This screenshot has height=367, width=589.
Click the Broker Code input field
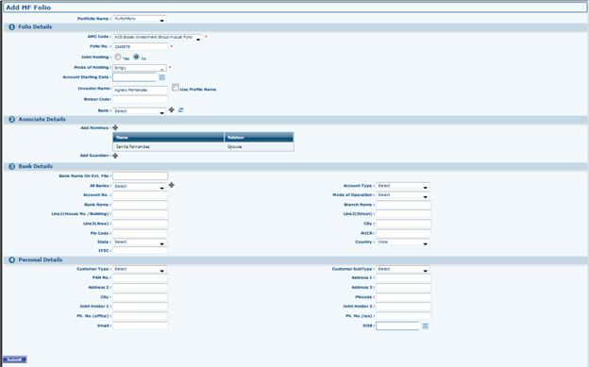(x=140, y=100)
